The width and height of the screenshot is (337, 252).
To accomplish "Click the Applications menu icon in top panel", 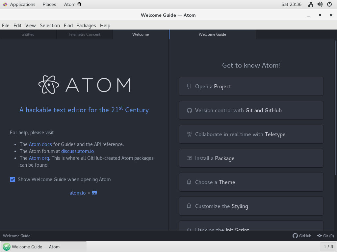I will (5, 4).
